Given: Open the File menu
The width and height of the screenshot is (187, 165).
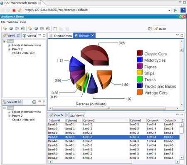Looking at the screenshot, I should [3, 22].
